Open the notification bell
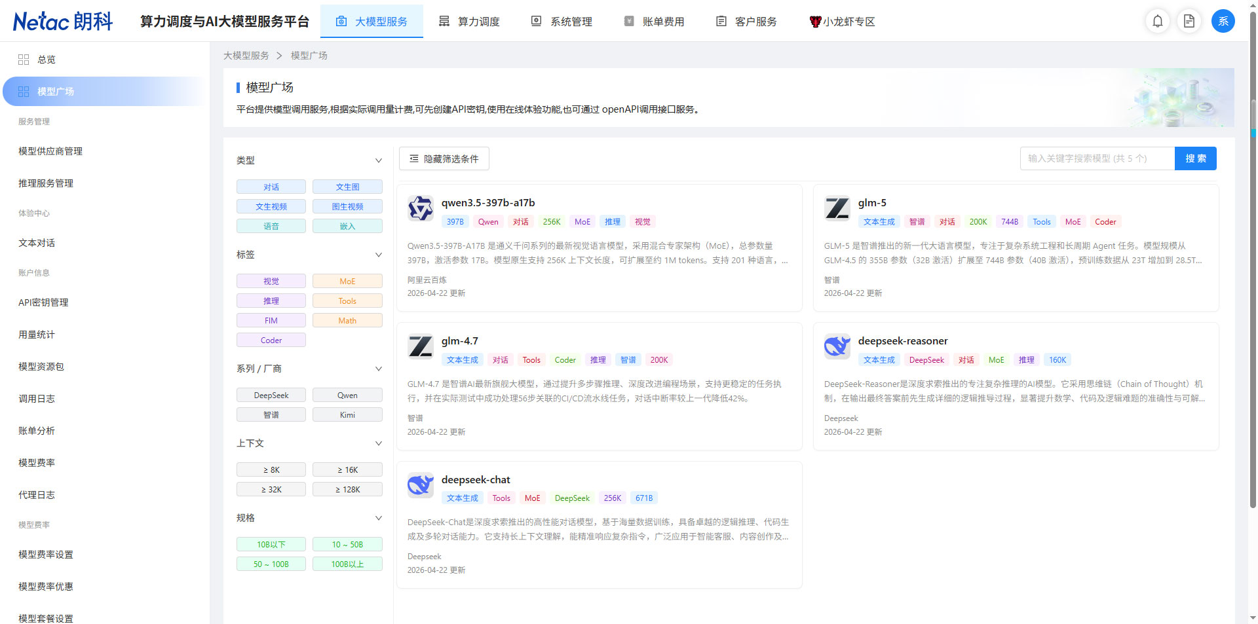The image size is (1258, 624). tap(1158, 21)
